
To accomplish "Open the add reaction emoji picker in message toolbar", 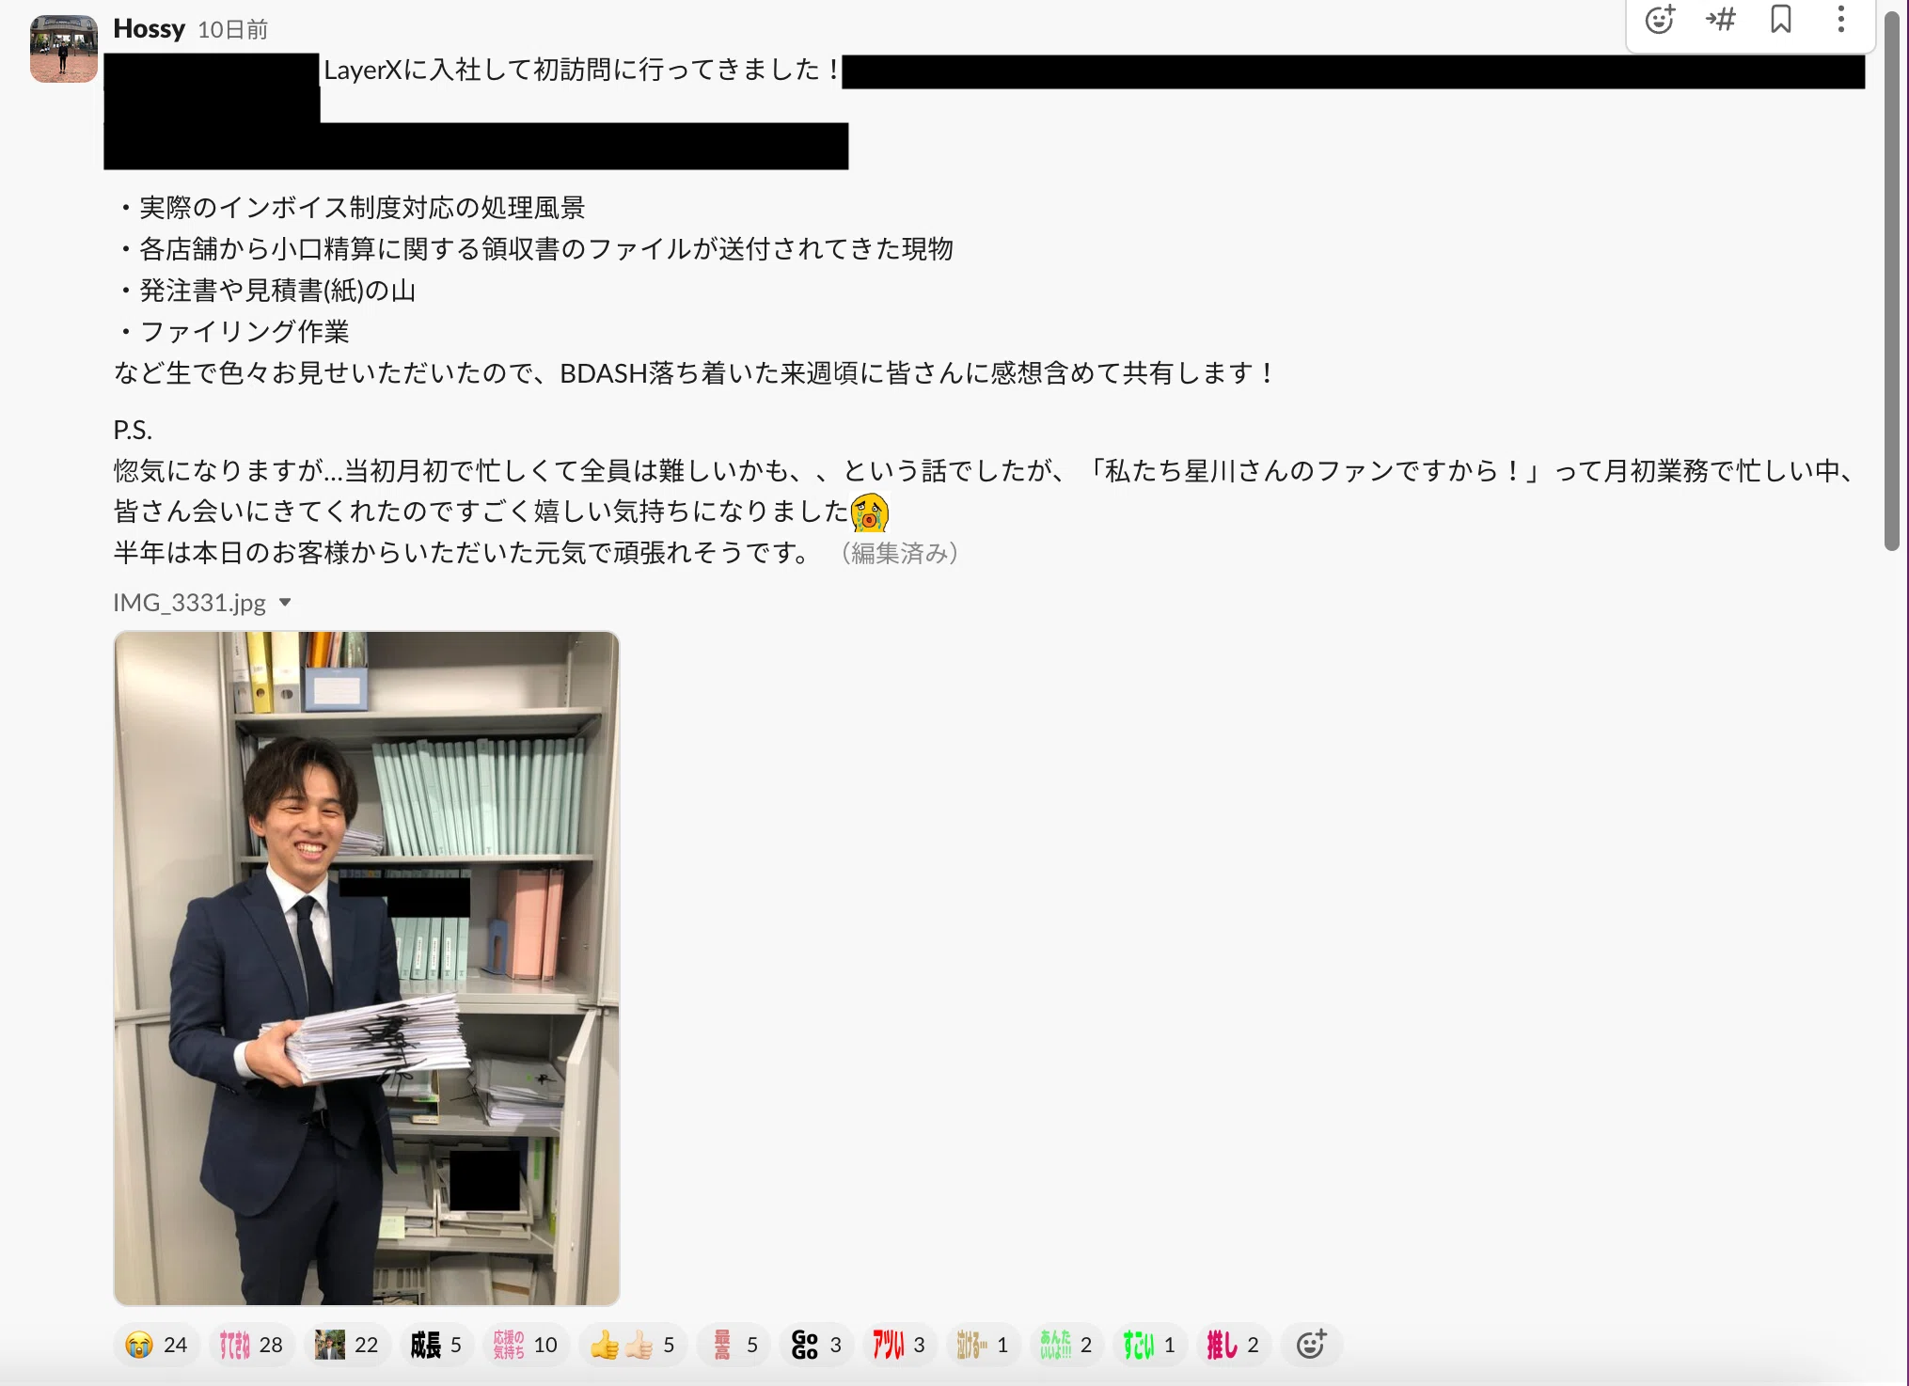I will coord(1660,20).
